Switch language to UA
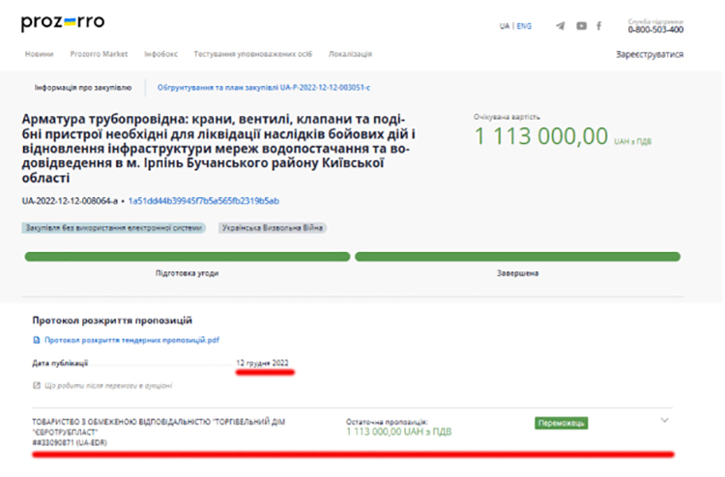Viewport: 725px width, 477px height. point(505,26)
